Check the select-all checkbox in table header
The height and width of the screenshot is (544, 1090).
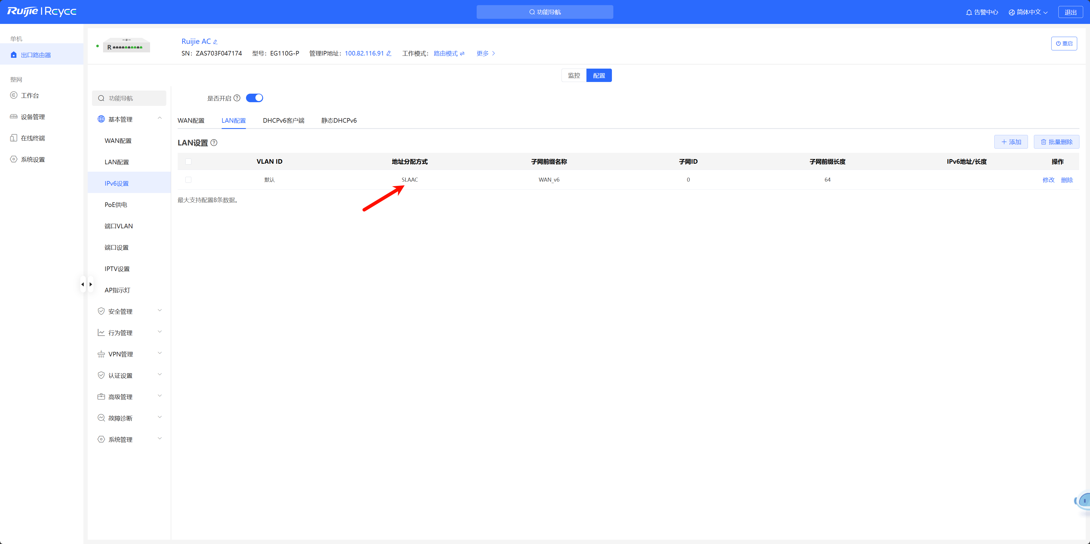coord(188,162)
